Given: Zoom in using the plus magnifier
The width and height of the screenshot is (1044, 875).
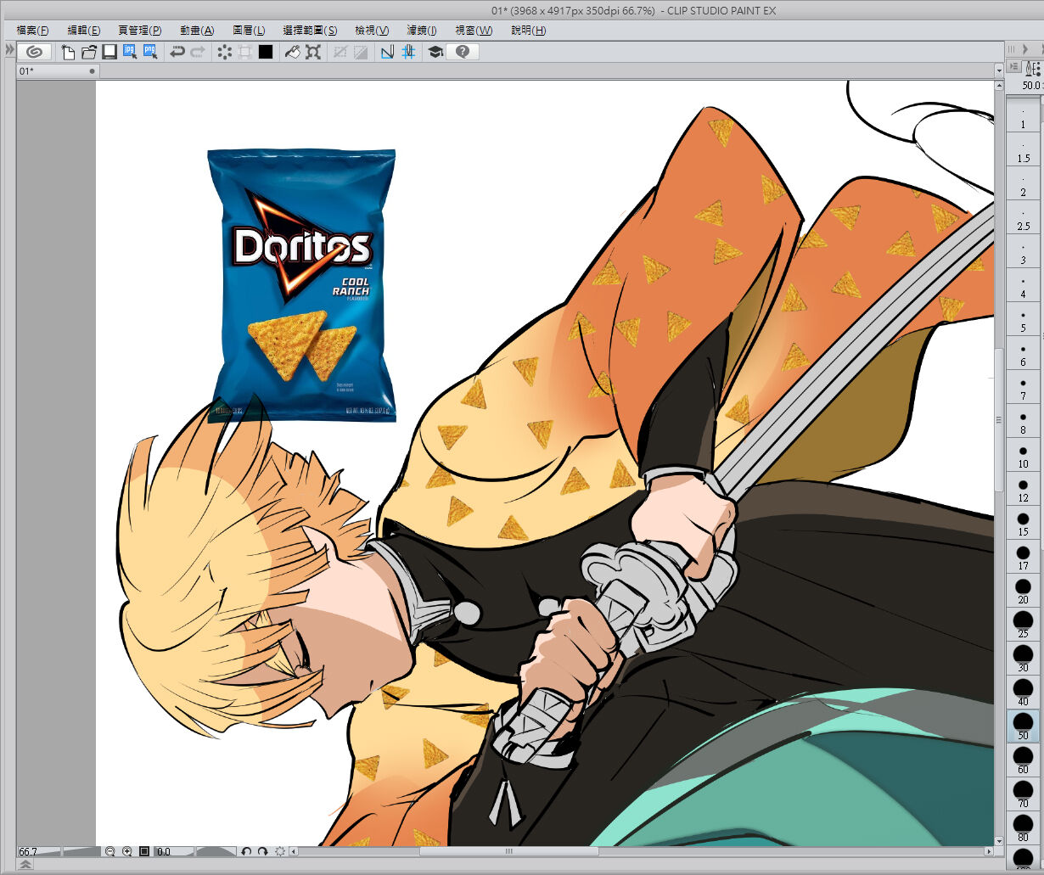Looking at the screenshot, I should (127, 851).
